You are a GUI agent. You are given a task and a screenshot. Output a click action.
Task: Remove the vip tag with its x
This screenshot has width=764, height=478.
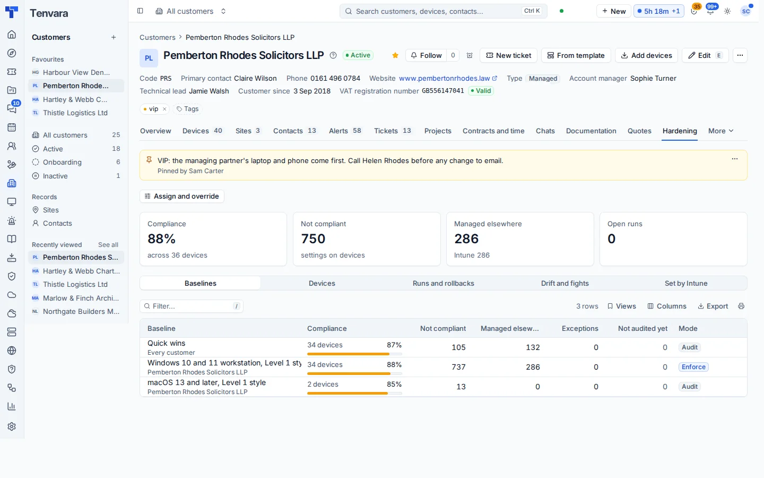pos(164,109)
